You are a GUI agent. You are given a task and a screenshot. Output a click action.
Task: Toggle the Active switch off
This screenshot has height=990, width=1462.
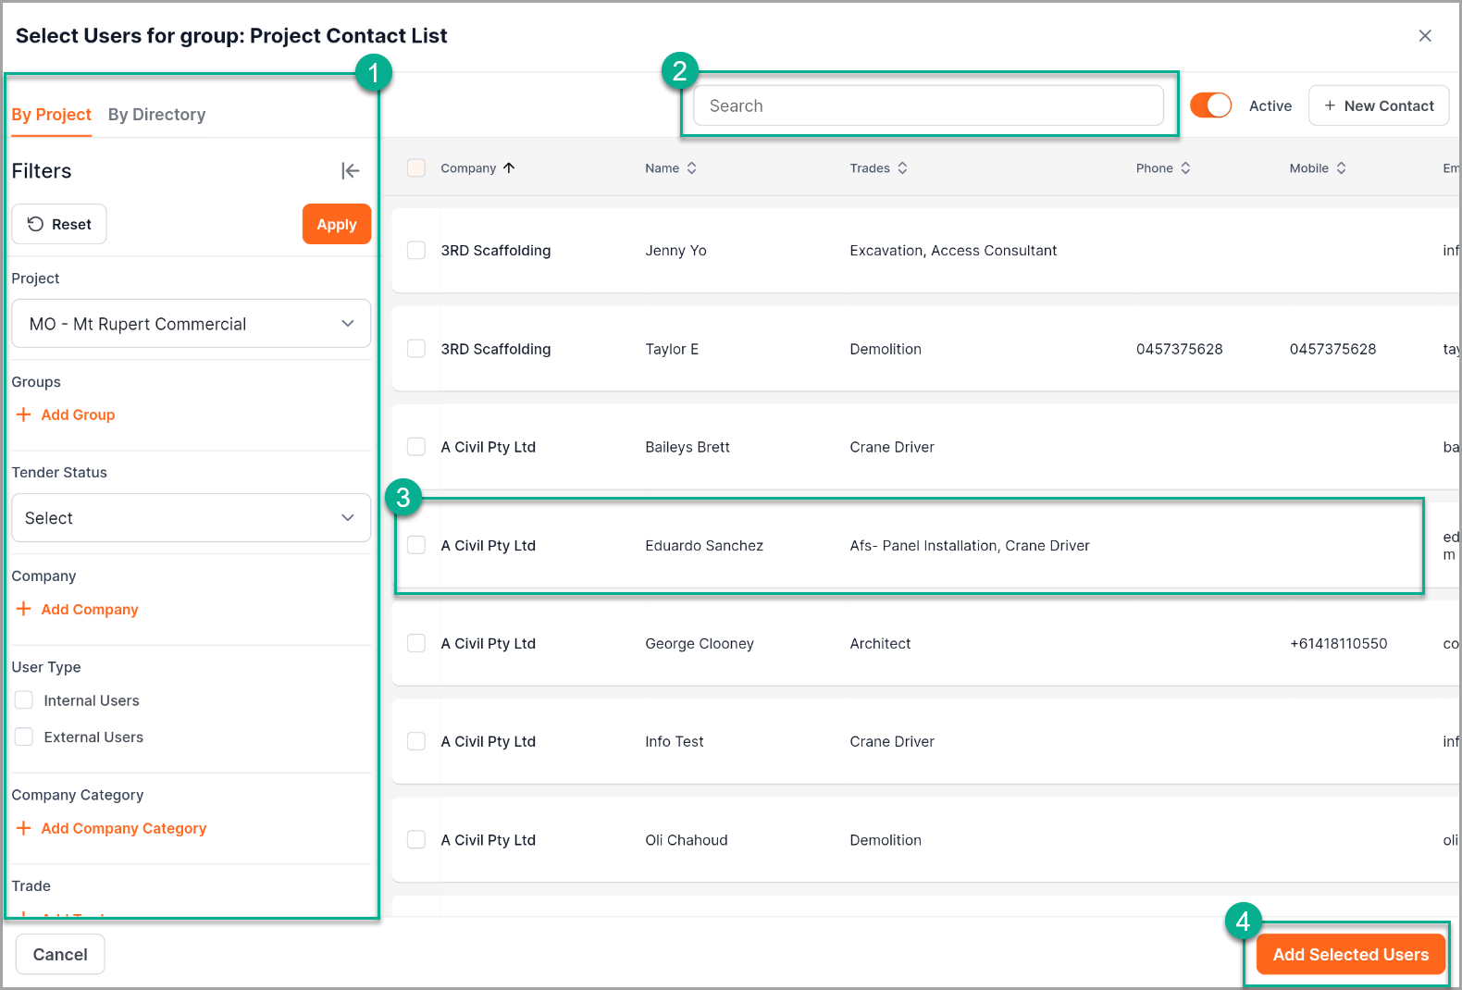[1210, 105]
